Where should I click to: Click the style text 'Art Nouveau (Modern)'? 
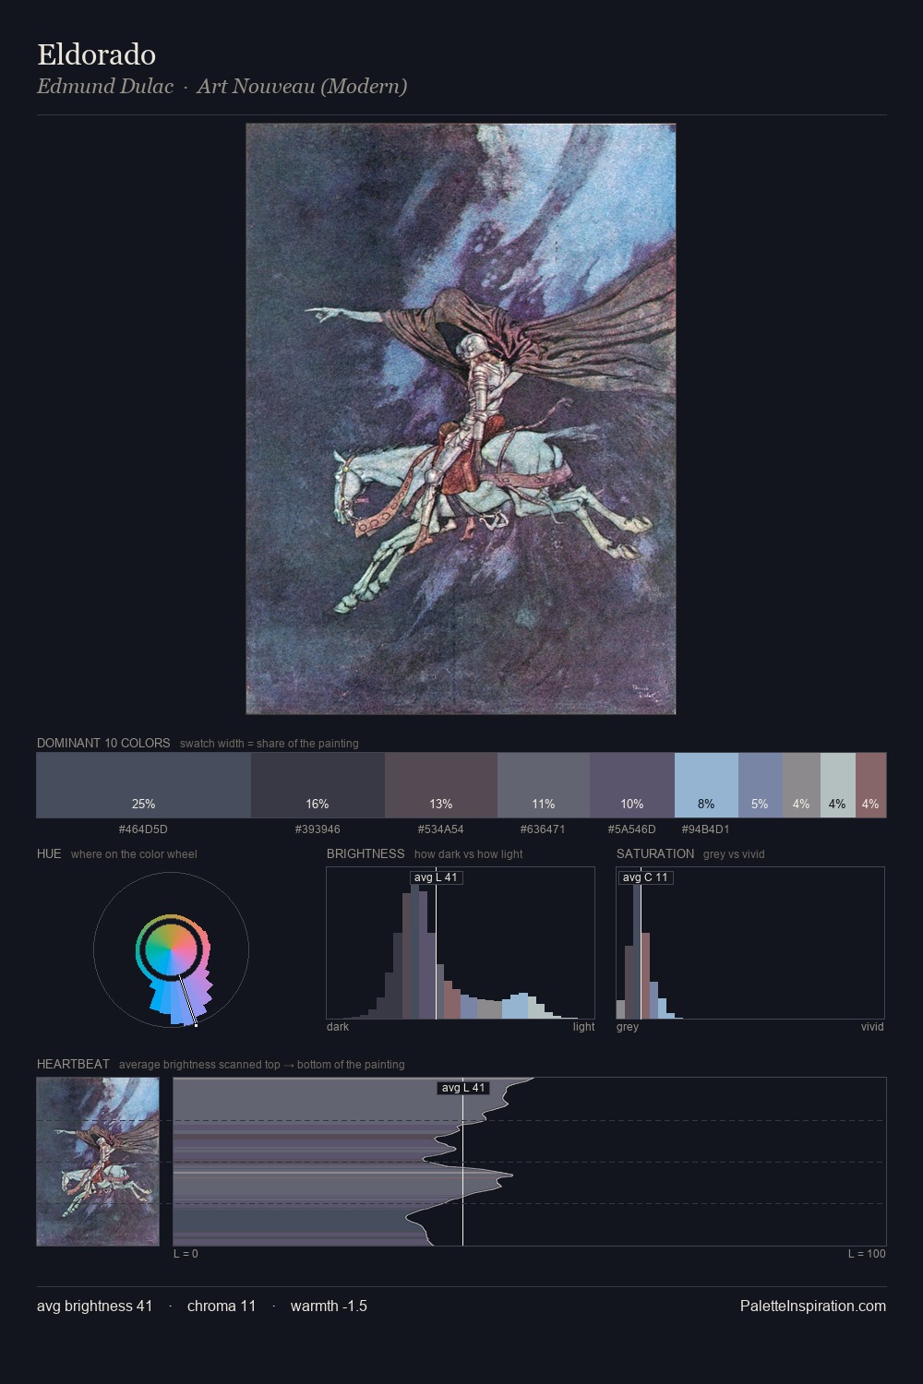pyautogui.click(x=302, y=87)
